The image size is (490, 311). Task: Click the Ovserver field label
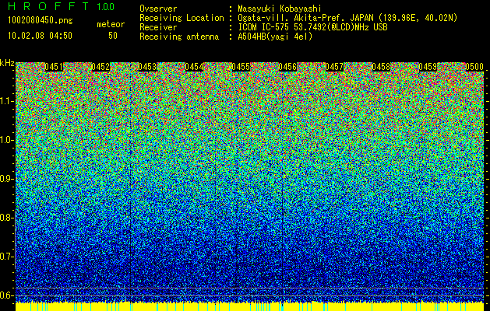[x=158, y=9]
